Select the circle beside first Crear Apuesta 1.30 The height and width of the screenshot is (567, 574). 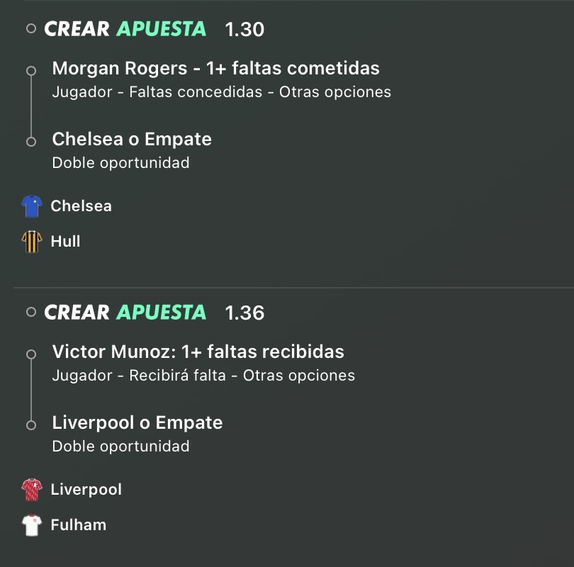(x=31, y=28)
